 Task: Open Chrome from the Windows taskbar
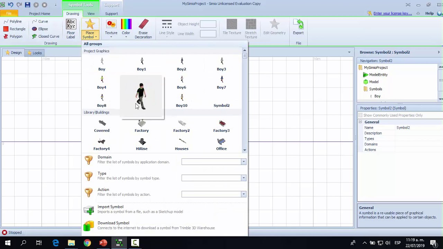pos(87,243)
